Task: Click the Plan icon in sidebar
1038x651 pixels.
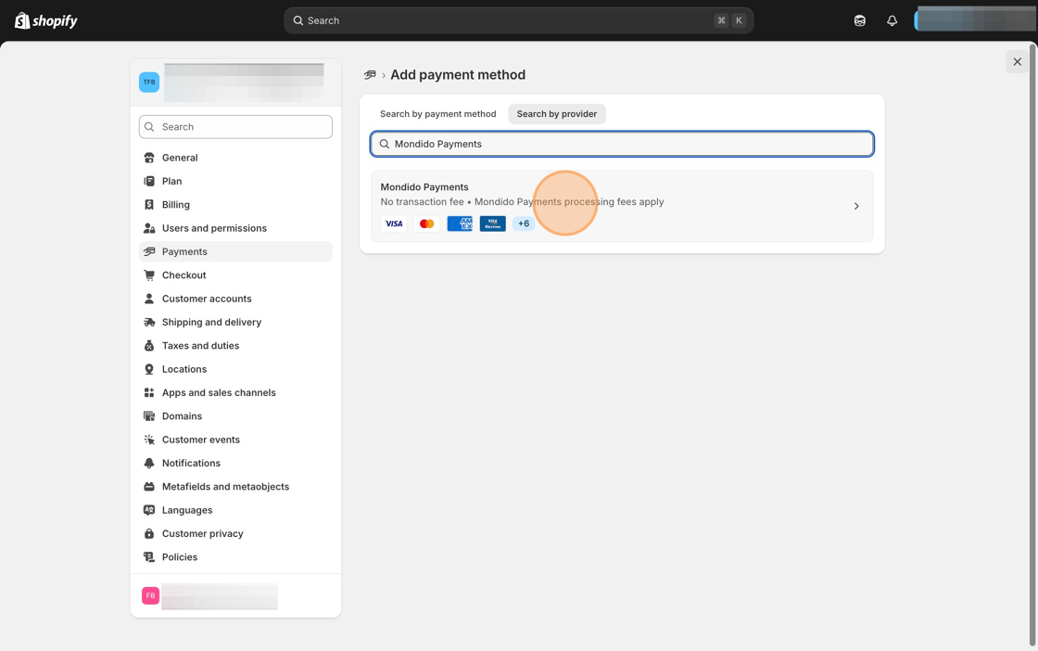Action: click(x=149, y=181)
